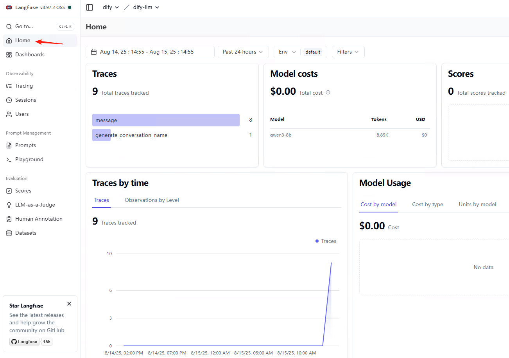
Task: Open Prompts via its file icon
Action: (x=9, y=146)
